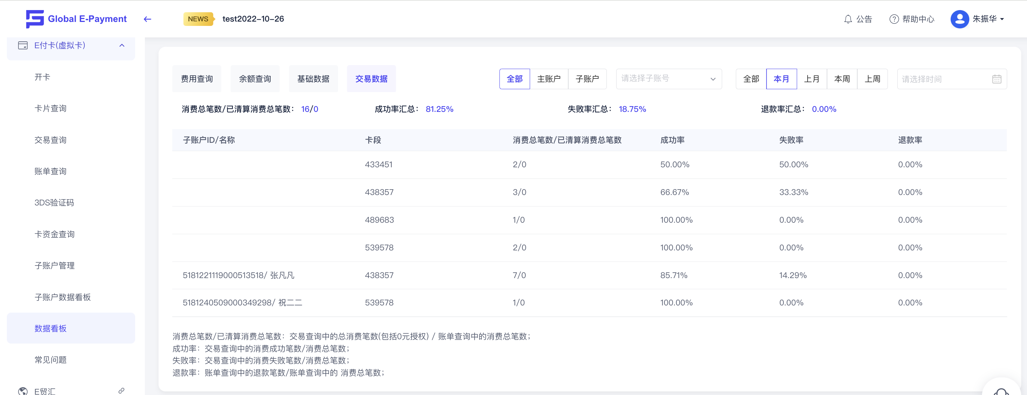Click the 0.00% refund rate summary
The width and height of the screenshot is (1027, 395).
point(824,109)
